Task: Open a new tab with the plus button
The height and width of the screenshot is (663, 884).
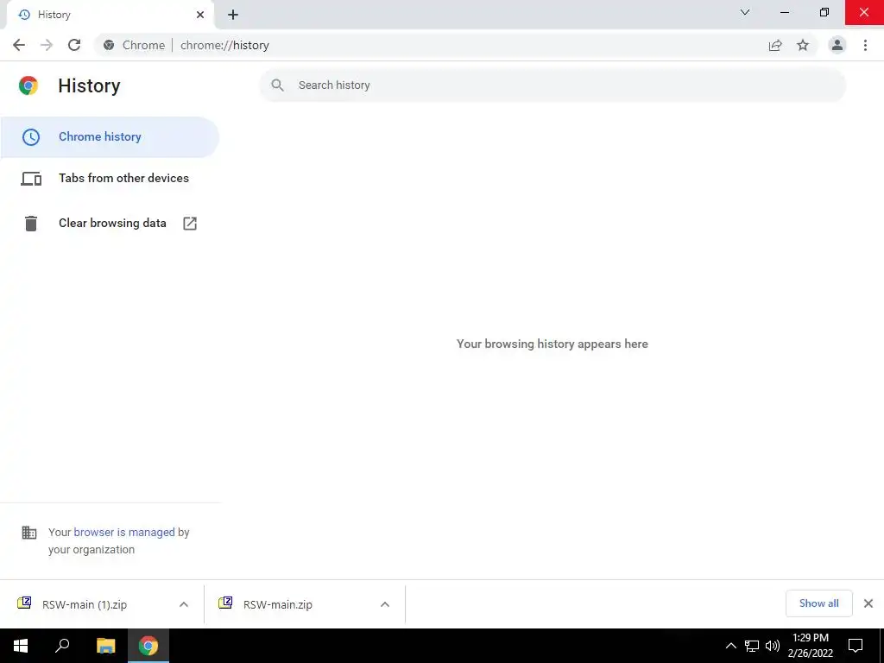Action: (233, 15)
